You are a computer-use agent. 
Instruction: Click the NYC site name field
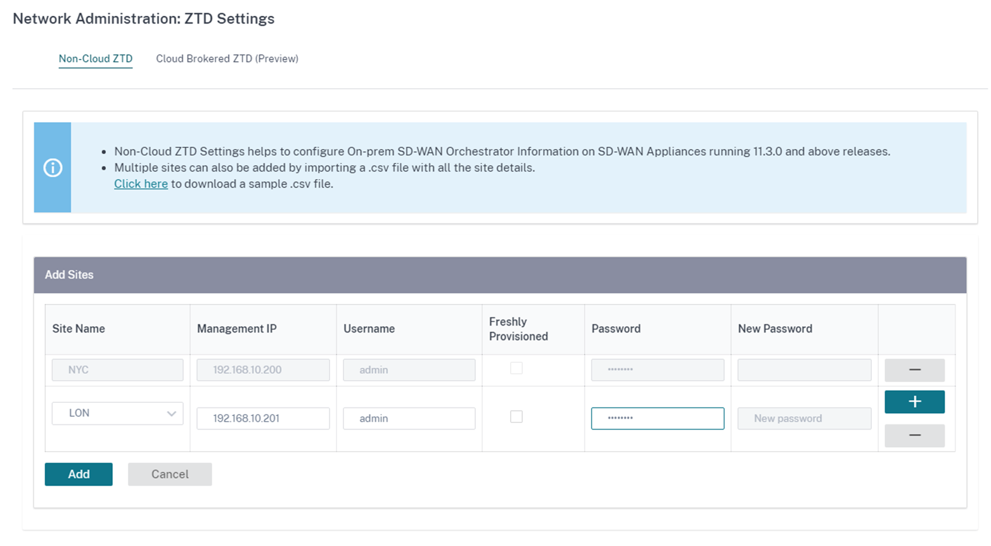[117, 370]
